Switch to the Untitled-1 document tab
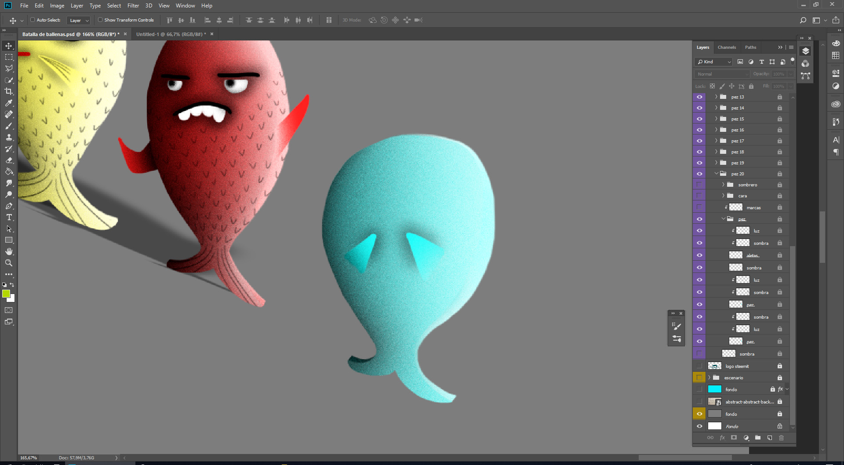The image size is (844, 465). coord(171,34)
